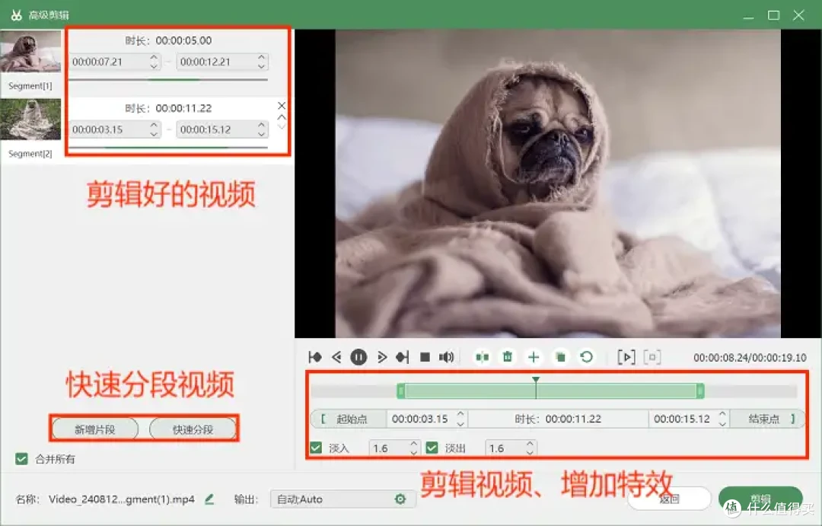
Task: Pause the video playback
Action: click(358, 357)
